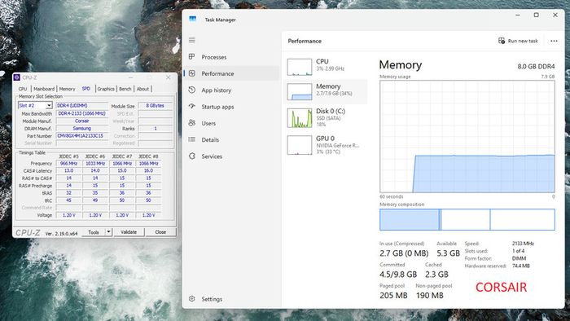This screenshot has width=570, height=321.
Task: Open the Mainboard tab in CPU-Z
Action: pos(44,89)
